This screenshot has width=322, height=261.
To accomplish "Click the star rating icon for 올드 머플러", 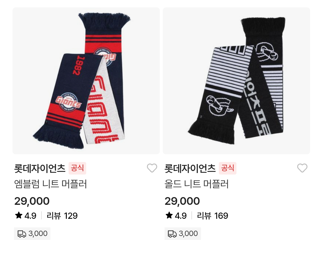I will 169,215.
